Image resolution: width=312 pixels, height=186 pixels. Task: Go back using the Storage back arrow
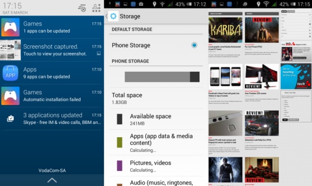coord(106,16)
